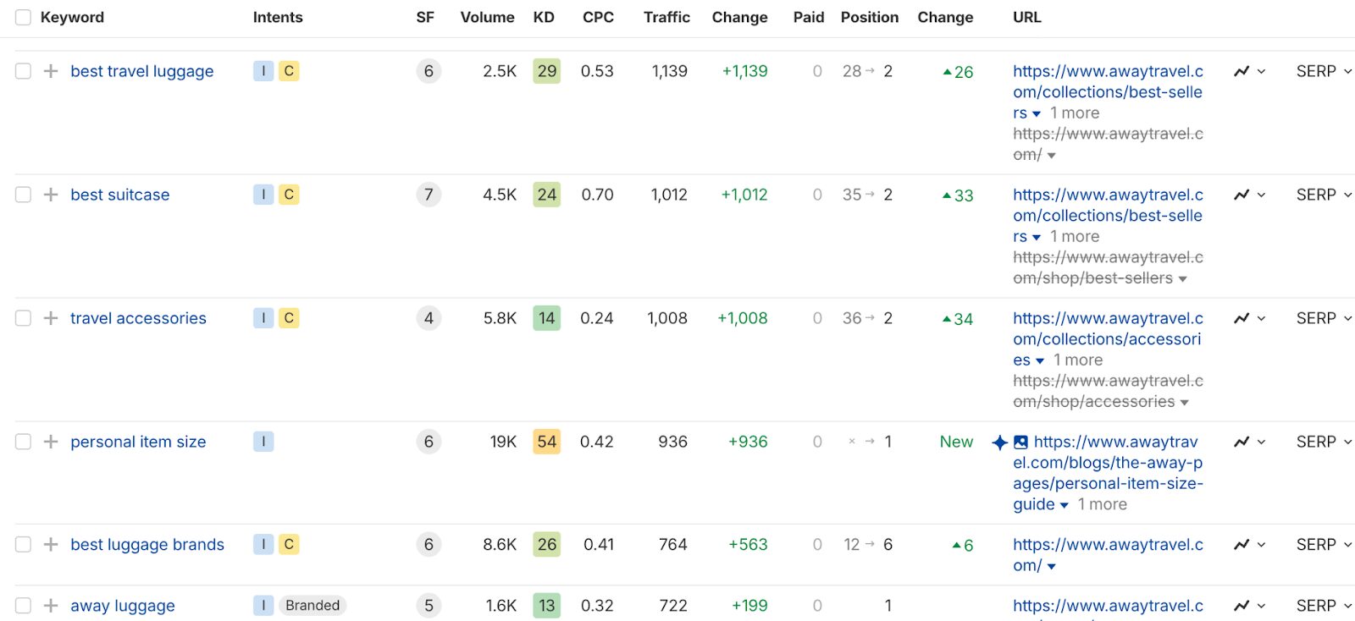Image resolution: width=1355 pixels, height=621 pixels.
Task: Check the box for 'best suitcase' row
Action: (23, 195)
